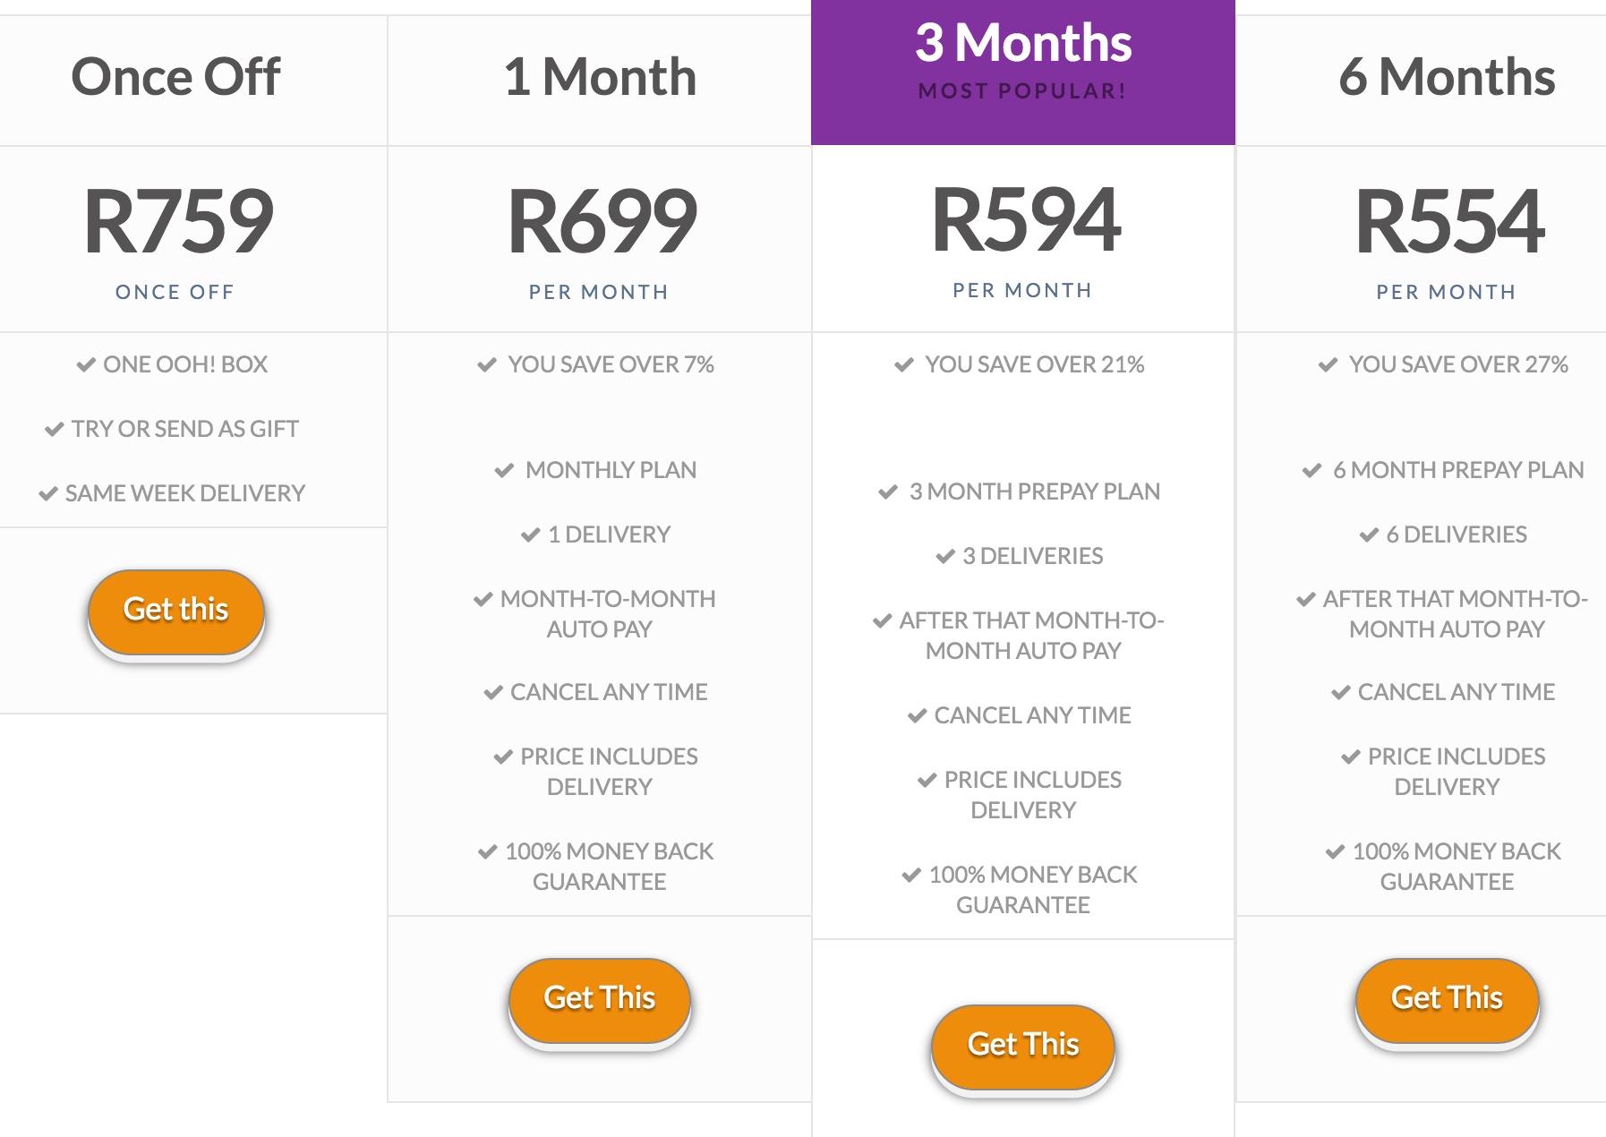Click the Once Off 'Get this' button

click(x=176, y=611)
